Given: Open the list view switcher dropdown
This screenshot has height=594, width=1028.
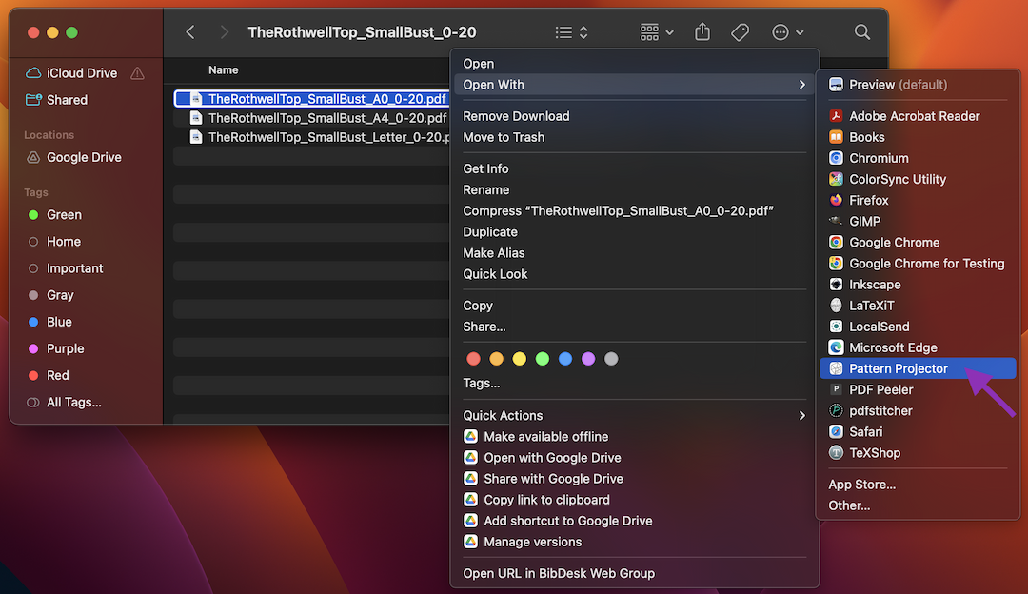Looking at the screenshot, I should [x=572, y=32].
